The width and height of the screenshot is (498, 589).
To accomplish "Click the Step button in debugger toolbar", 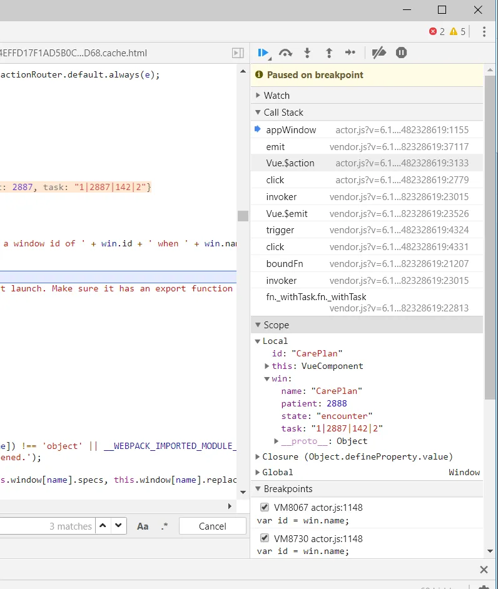I will pos(350,53).
